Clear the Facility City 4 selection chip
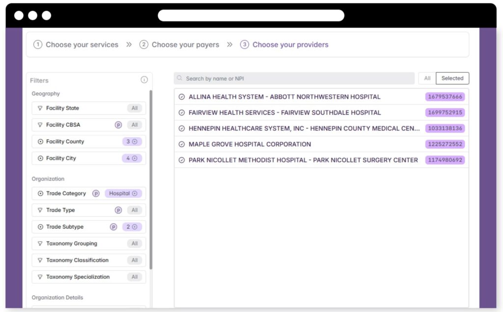 (x=135, y=158)
